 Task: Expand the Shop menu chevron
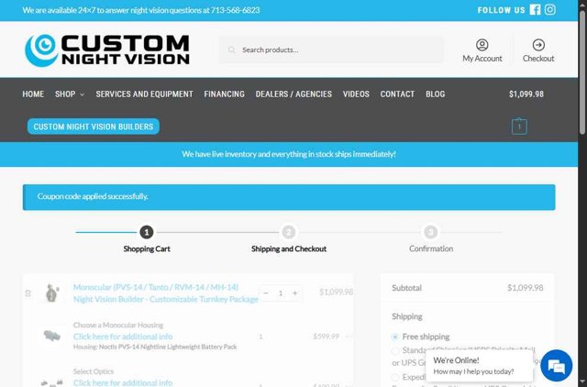click(82, 94)
